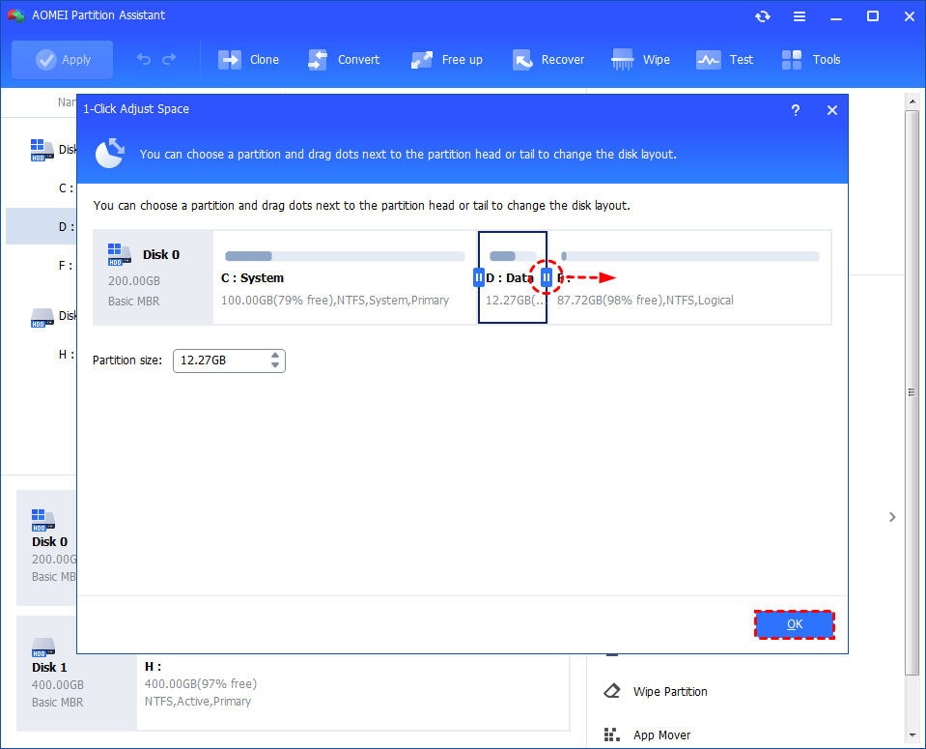Confirm with the OK button
This screenshot has height=749, width=926.
point(795,624)
